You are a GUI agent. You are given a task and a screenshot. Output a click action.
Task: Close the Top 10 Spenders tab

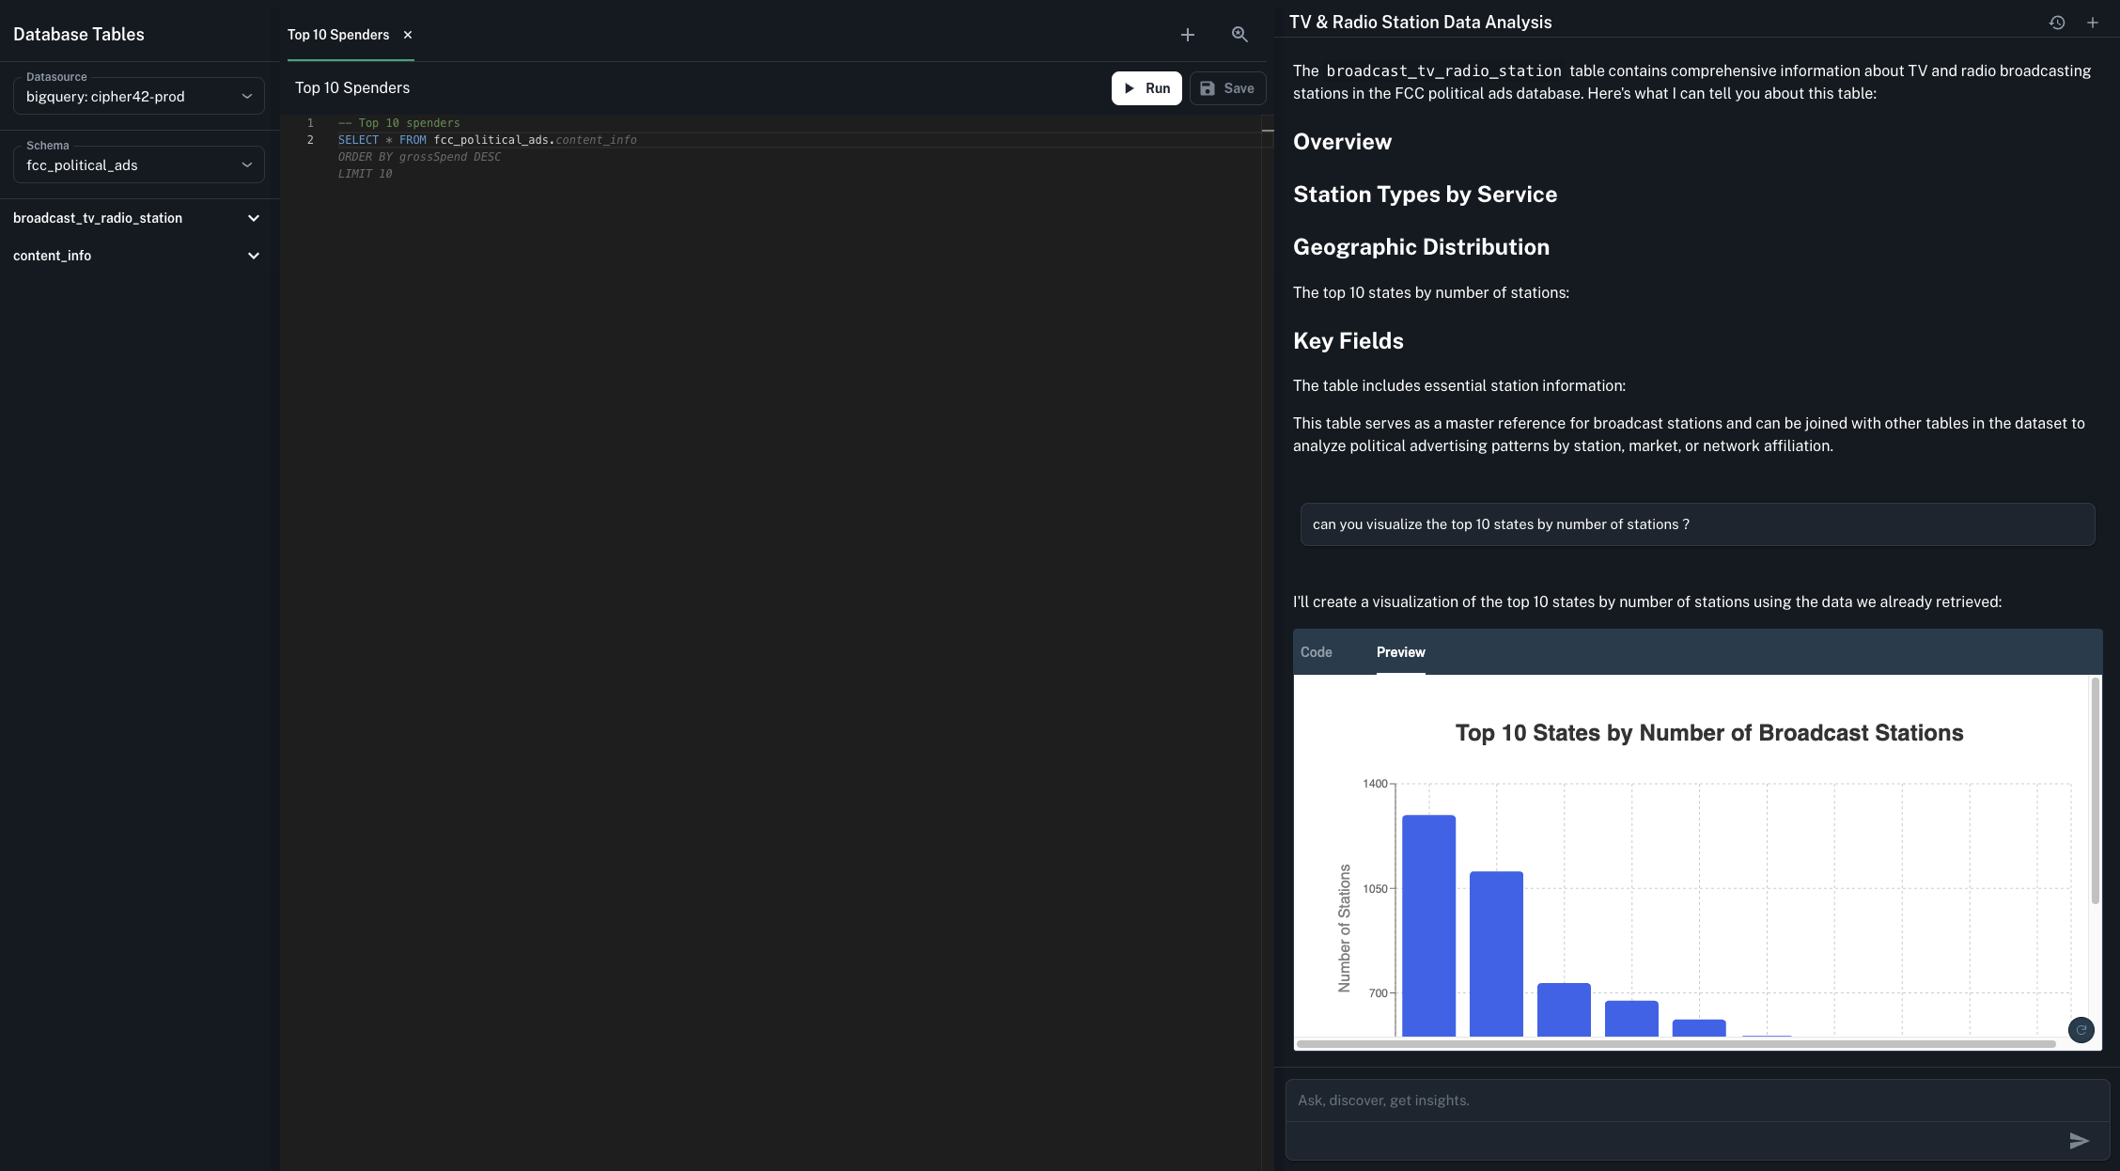(408, 35)
